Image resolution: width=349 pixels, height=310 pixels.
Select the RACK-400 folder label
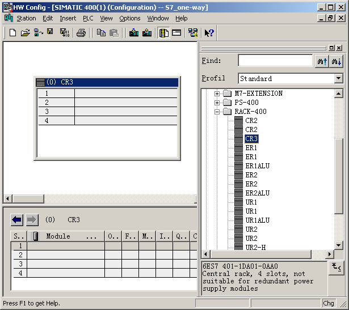[250, 112]
